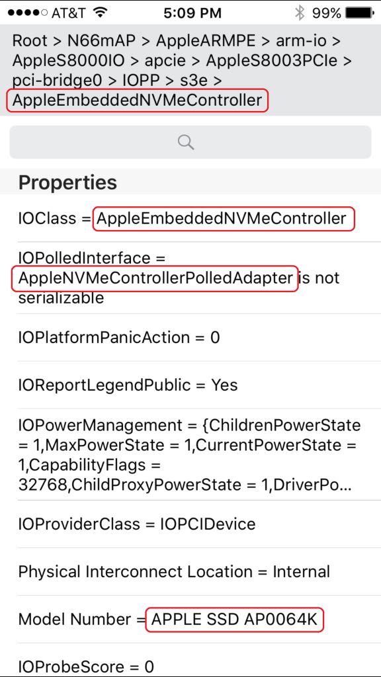
Task: Select AppleS8000IO breadcrumb entry
Action: (68, 61)
